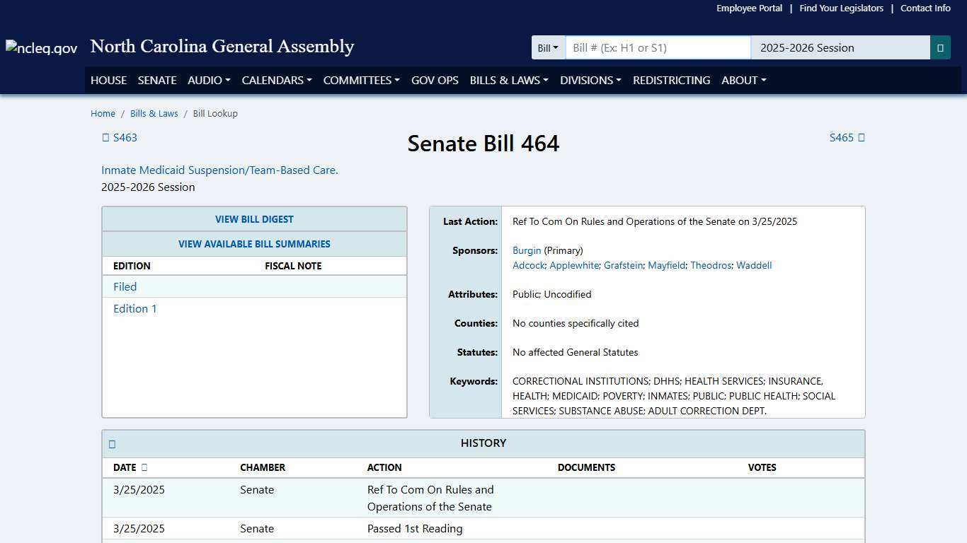The width and height of the screenshot is (967, 543).
Task: Open sponsor Burgin's legislator page
Action: point(527,250)
